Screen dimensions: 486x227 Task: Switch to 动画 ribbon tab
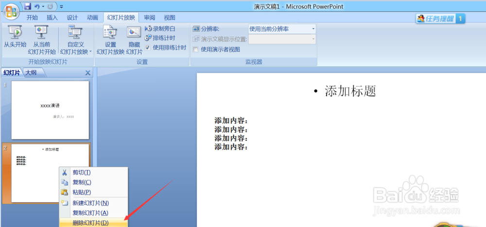tap(92, 17)
